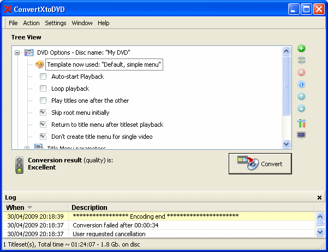Select the User requested cancellation entry
Screen dimensions: 328x252
[x=159, y=234]
